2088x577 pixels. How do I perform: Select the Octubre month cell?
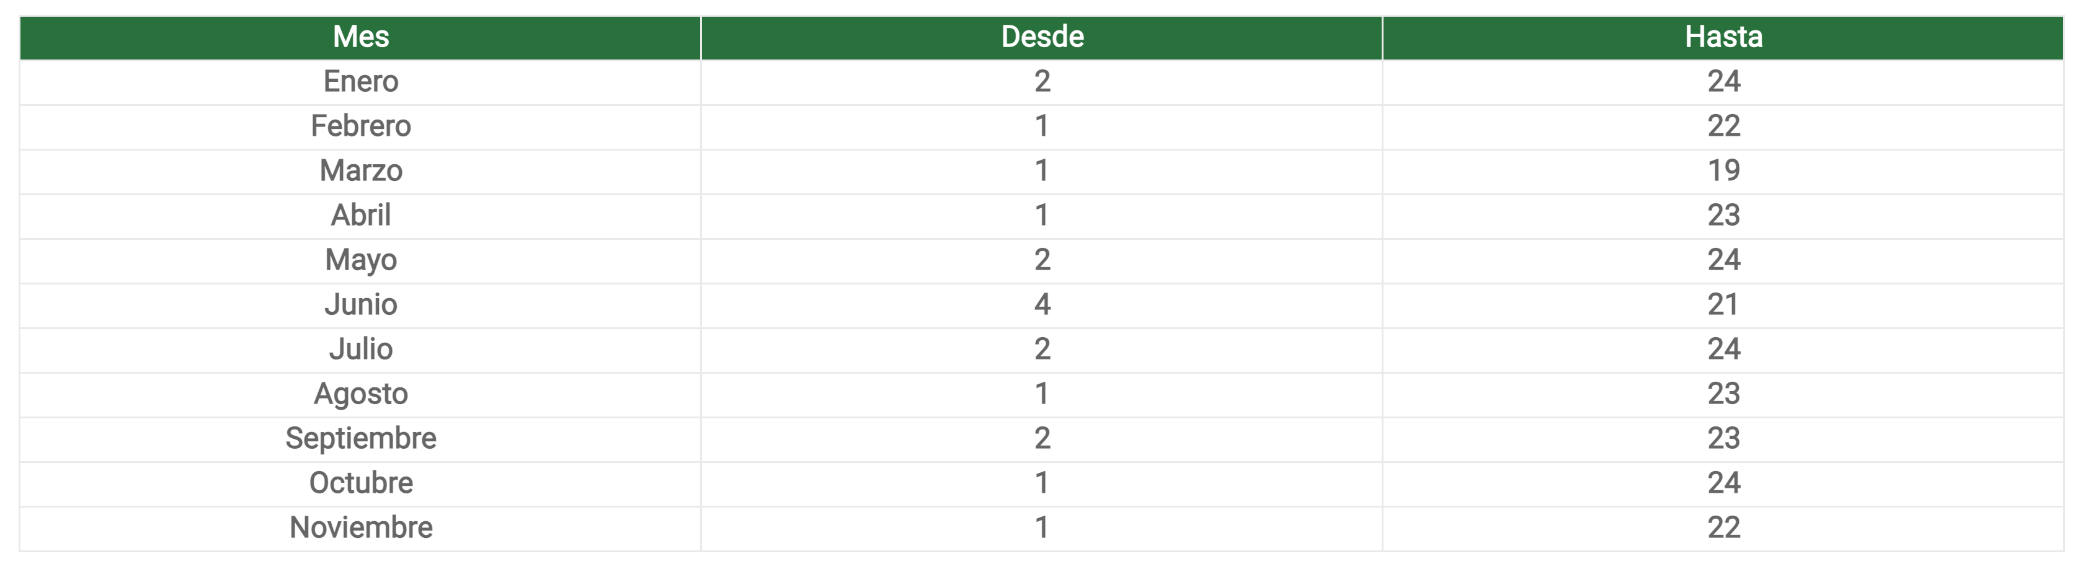pyautogui.click(x=361, y=483)
